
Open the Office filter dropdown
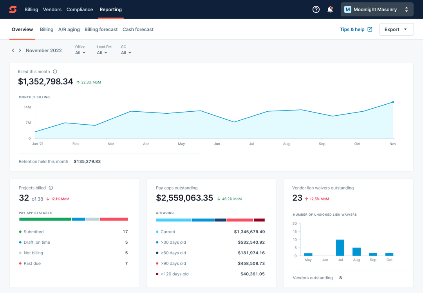pyautogui.click(x=80, y=53)
